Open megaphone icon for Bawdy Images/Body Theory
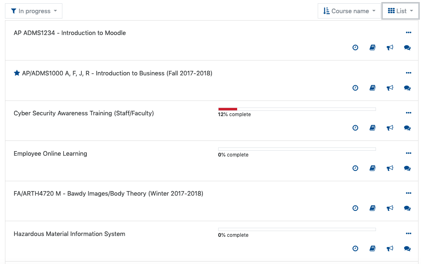Screen dimensions: 421x264 390,208
